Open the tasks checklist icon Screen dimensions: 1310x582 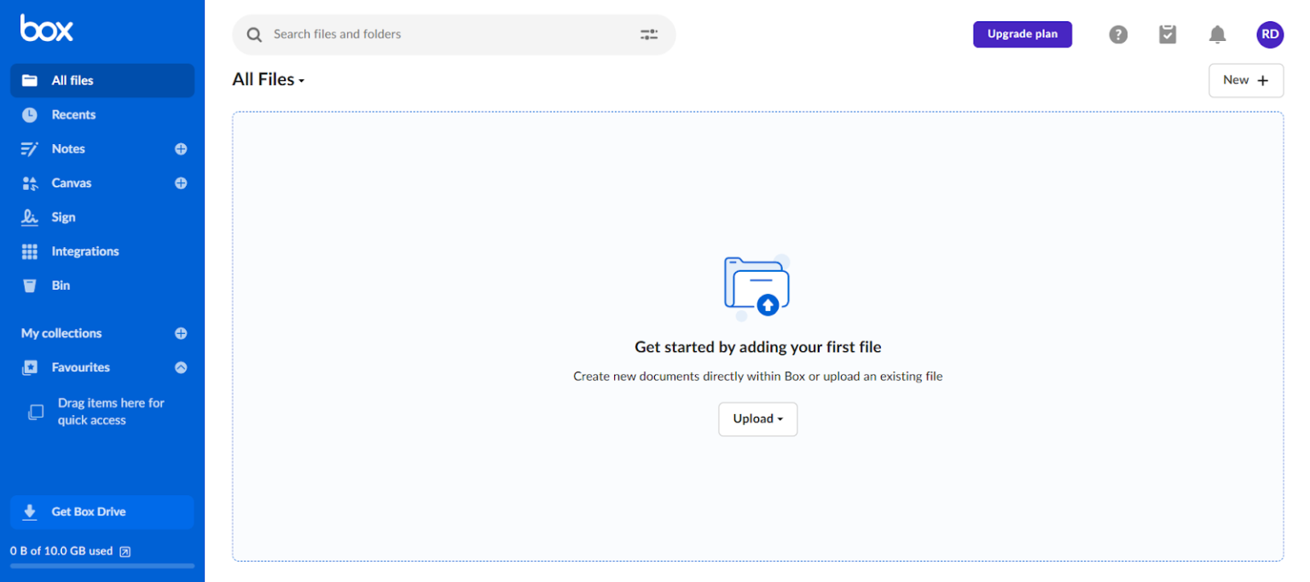pos(1168,34)
